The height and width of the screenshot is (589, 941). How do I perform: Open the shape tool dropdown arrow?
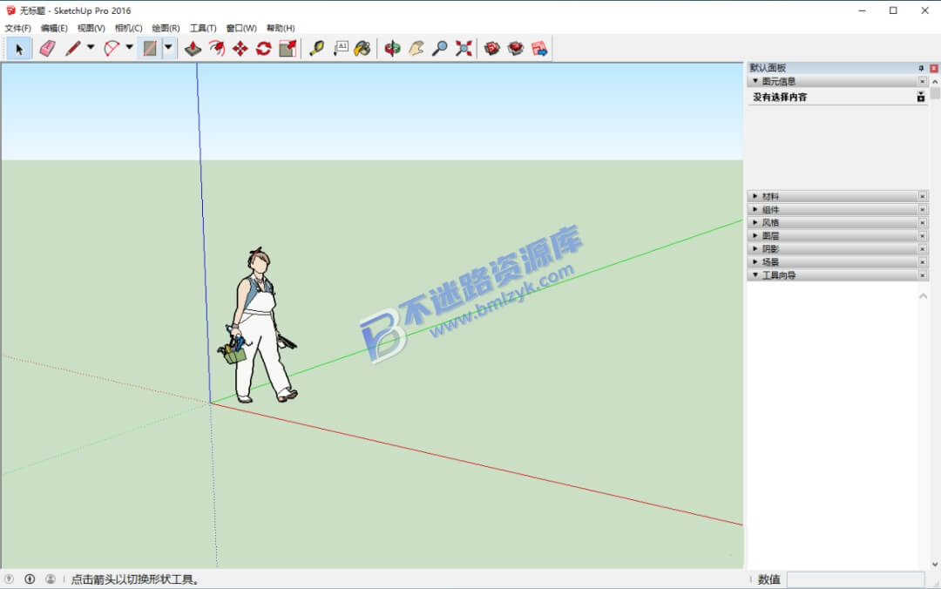[x=169, y=47]
